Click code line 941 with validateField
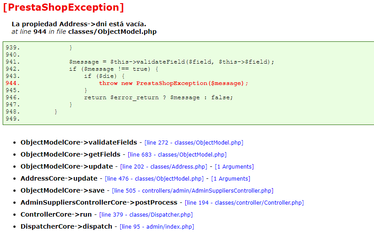The width and height of the screenshot is (374, 250). 171,62
